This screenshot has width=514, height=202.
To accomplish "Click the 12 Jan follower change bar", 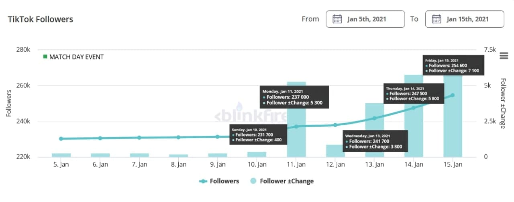I will [x=335, y=151].
